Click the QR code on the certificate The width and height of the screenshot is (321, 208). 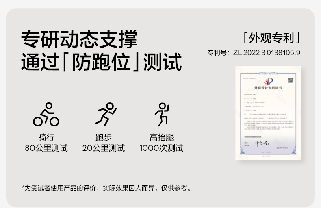291,80
